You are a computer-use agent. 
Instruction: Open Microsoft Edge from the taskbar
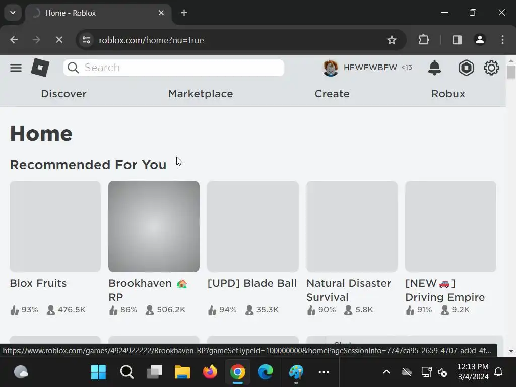[x=265, y=372]
